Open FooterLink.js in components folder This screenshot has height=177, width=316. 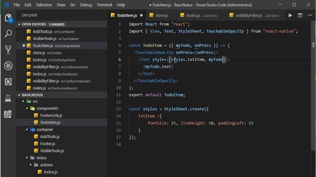[61, 116]
